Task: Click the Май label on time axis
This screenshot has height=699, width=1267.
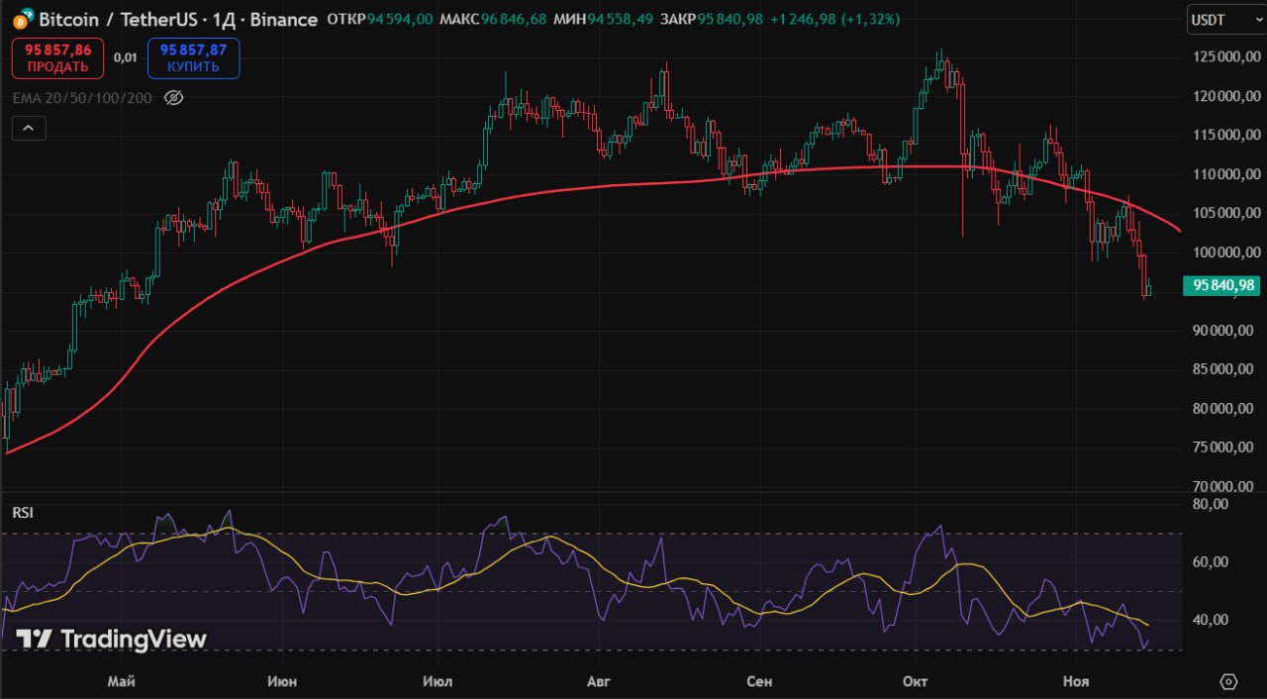Action: tap(122, 681)
